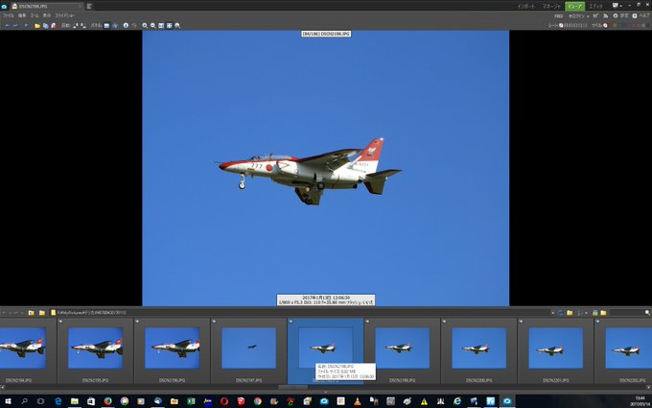The width and height of the screenshot is (652, 408).
Task: Open the ファイル menu
Action: [x=9, y=15]
